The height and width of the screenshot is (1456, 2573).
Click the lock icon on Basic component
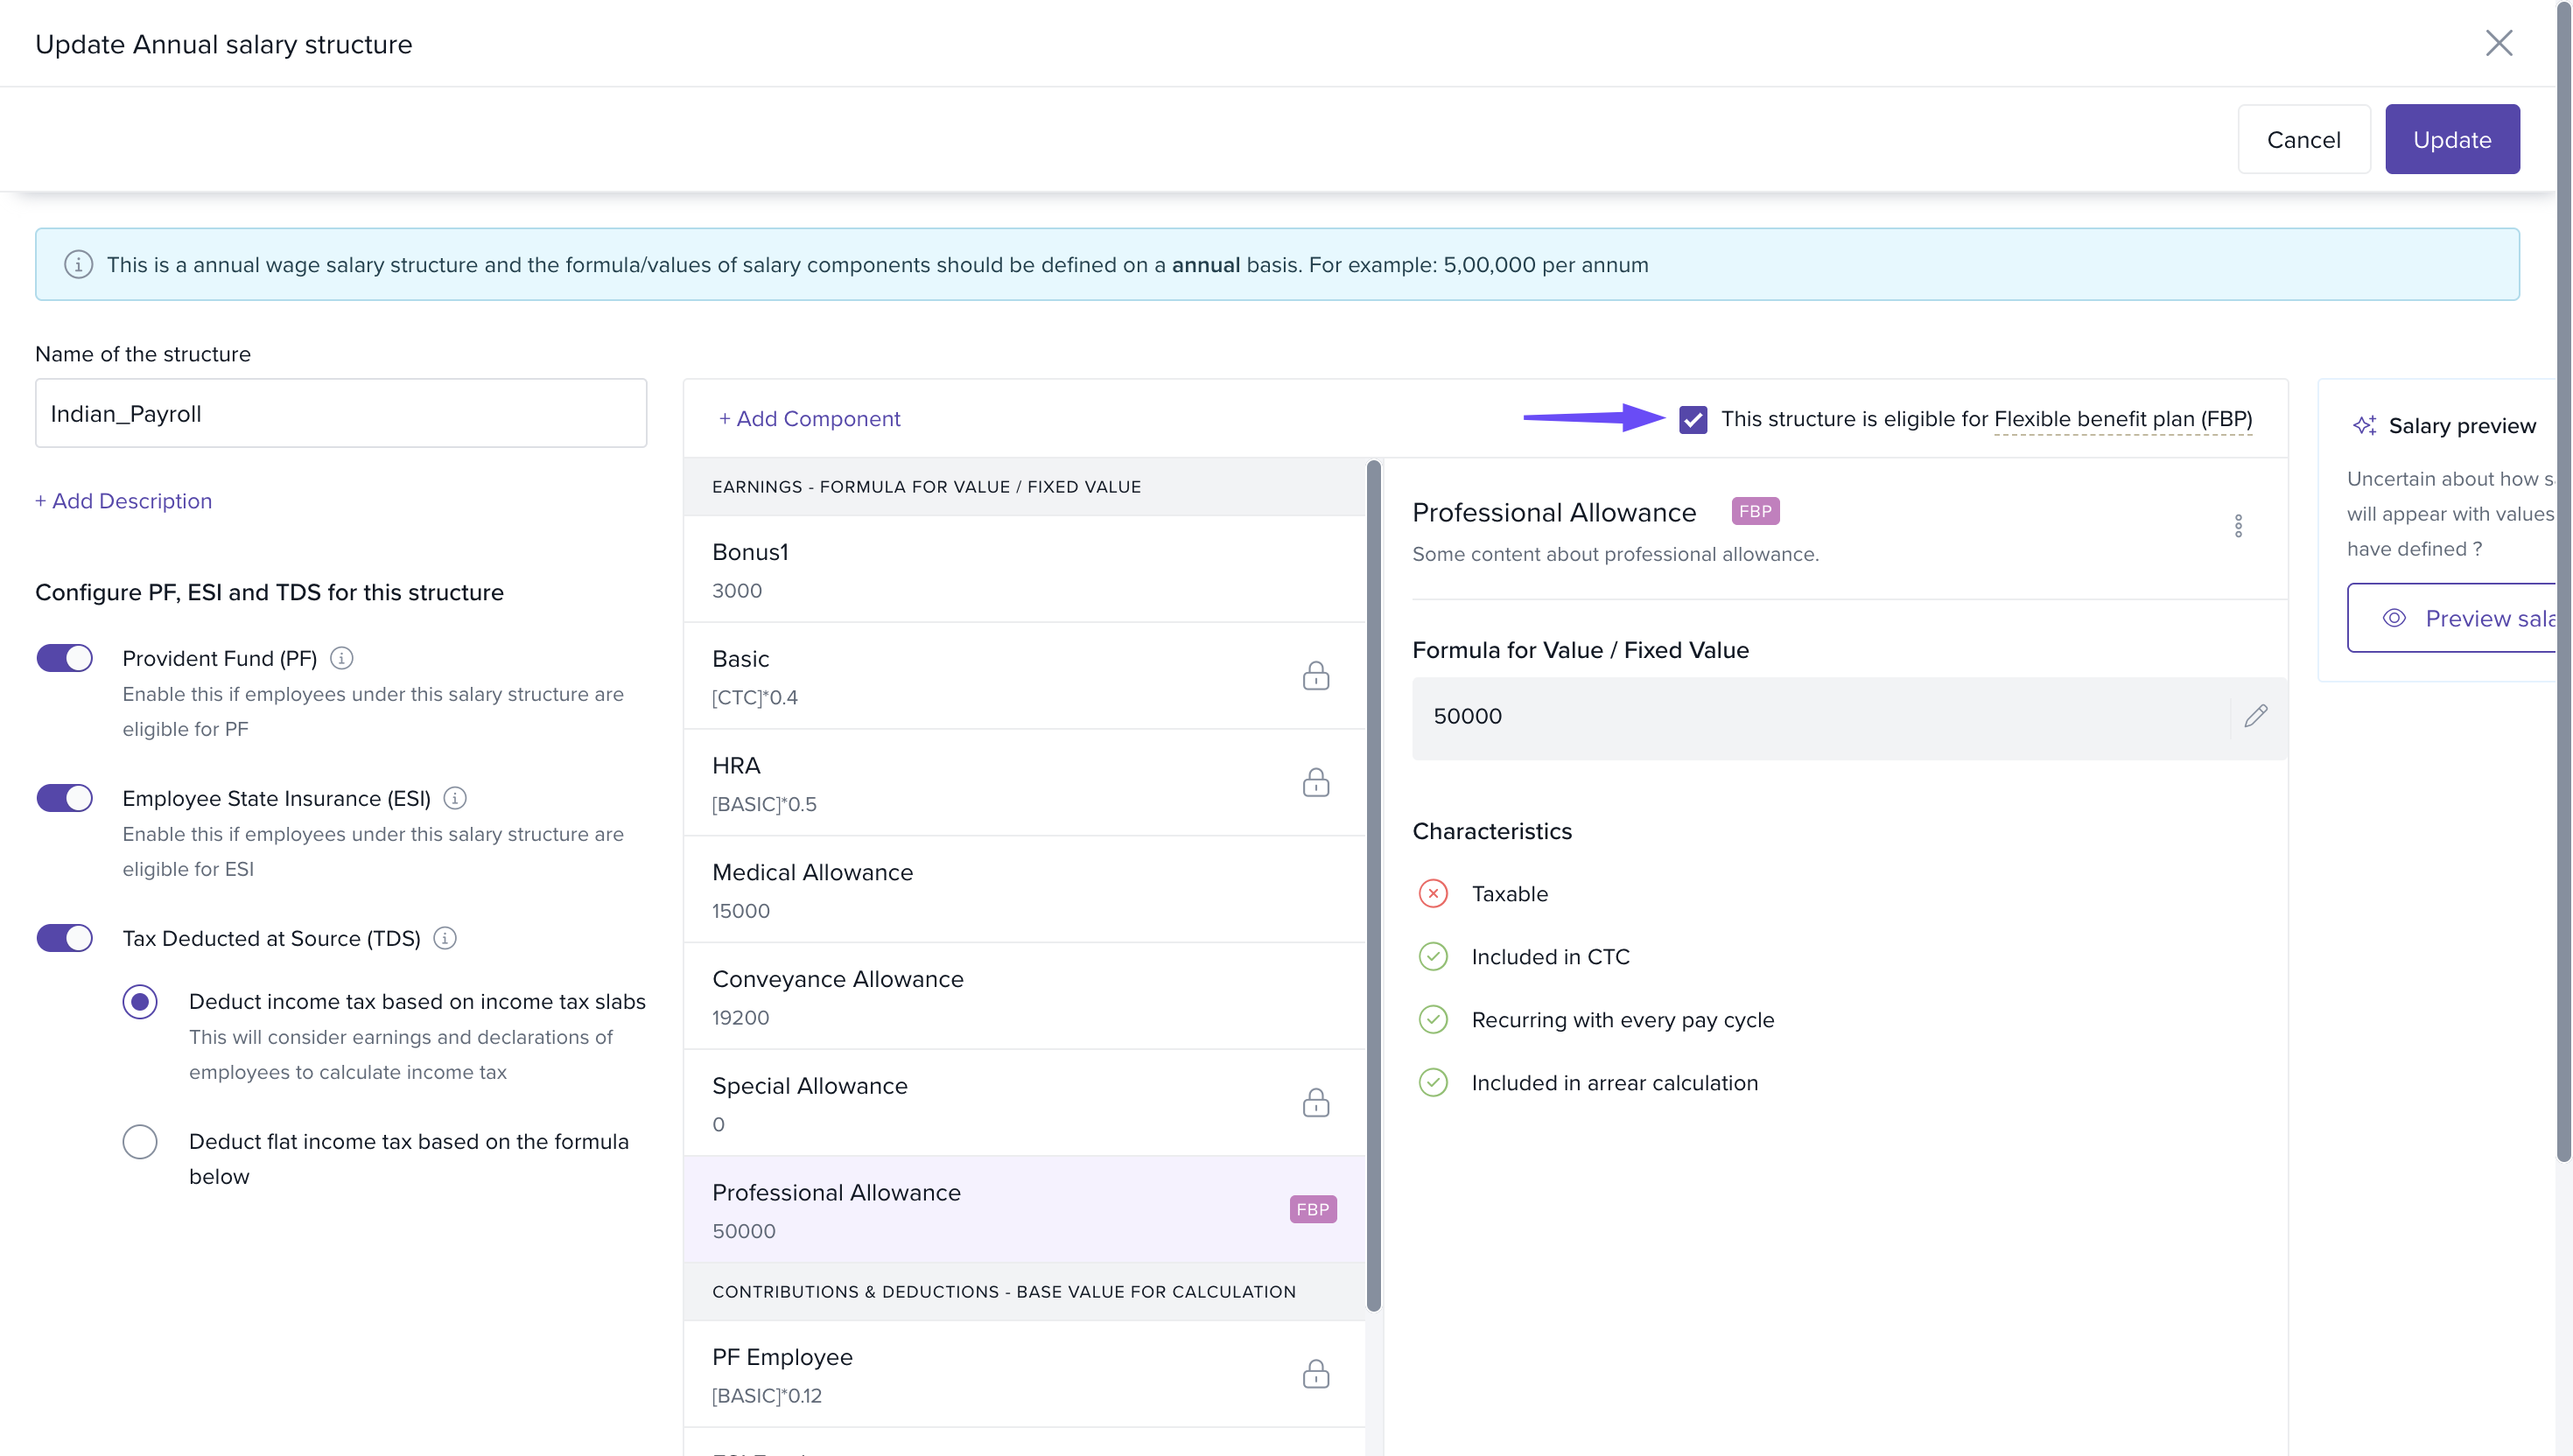coord(1315,676)
